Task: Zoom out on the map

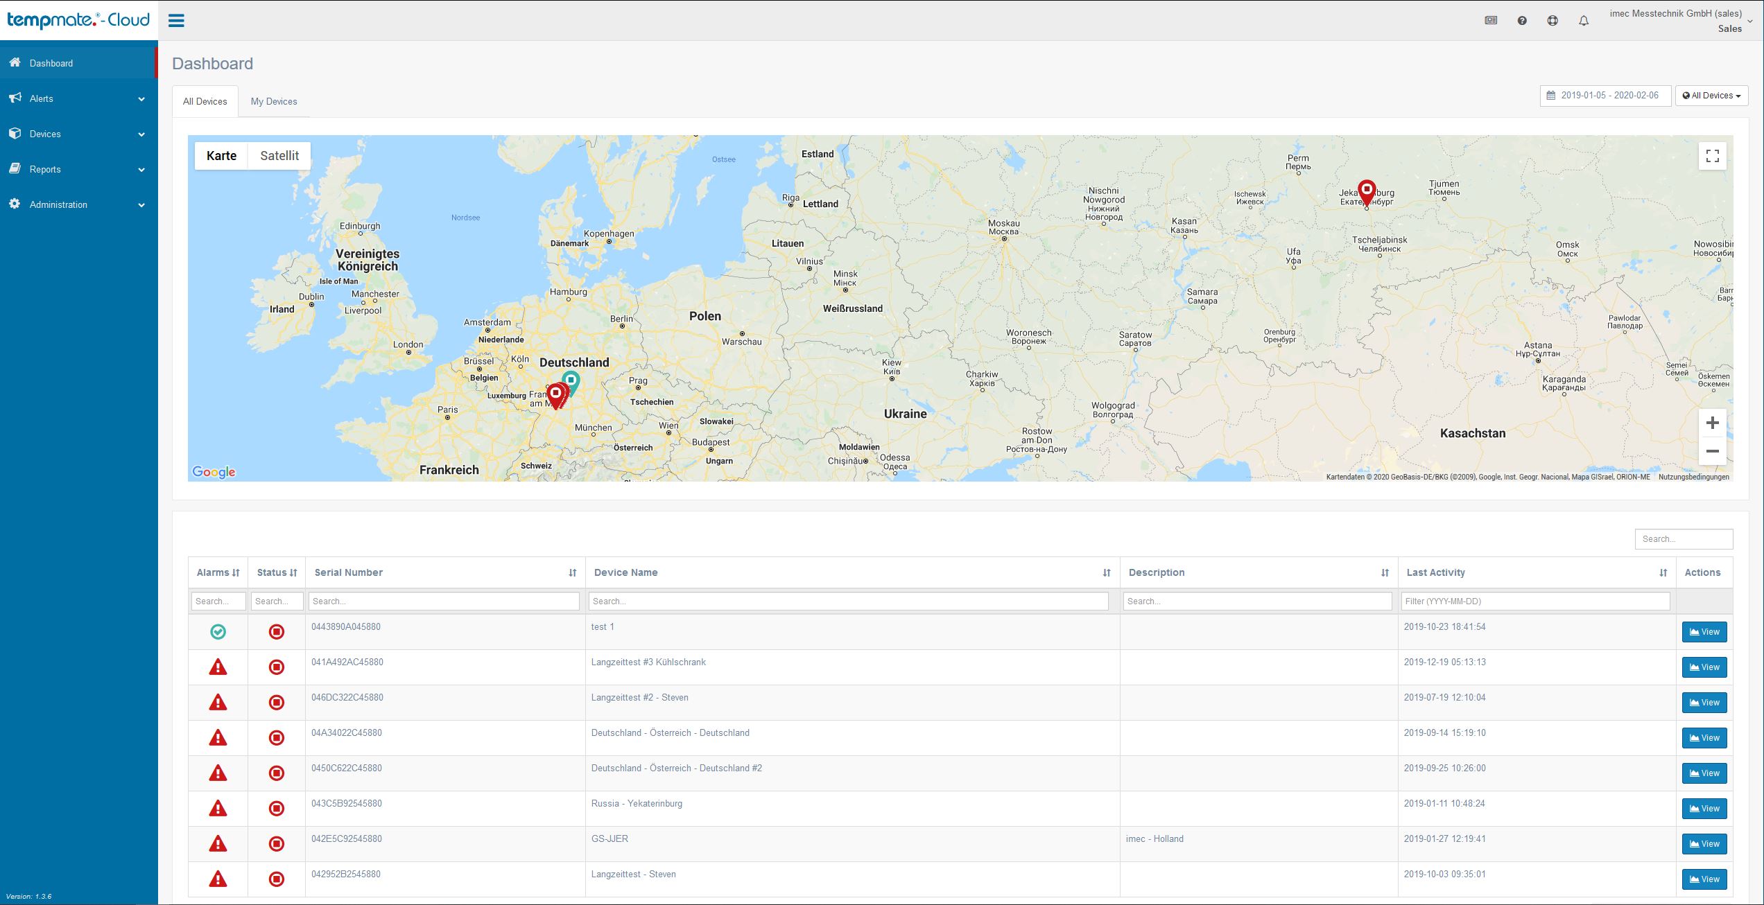Action: click(1712, 451)
